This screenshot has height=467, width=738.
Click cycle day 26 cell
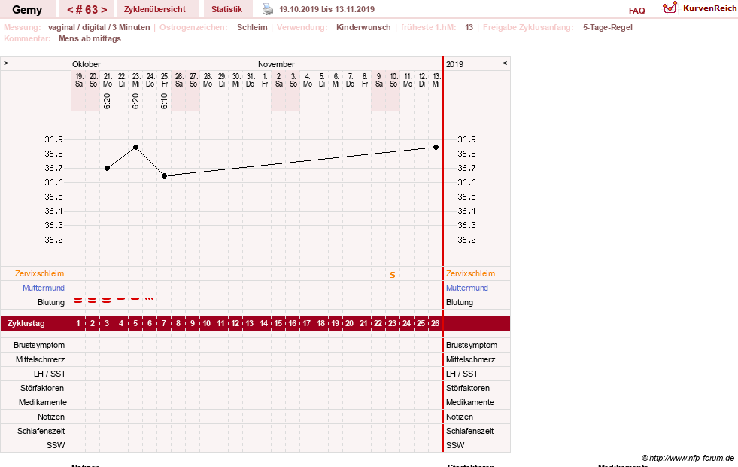coord(436,324)
